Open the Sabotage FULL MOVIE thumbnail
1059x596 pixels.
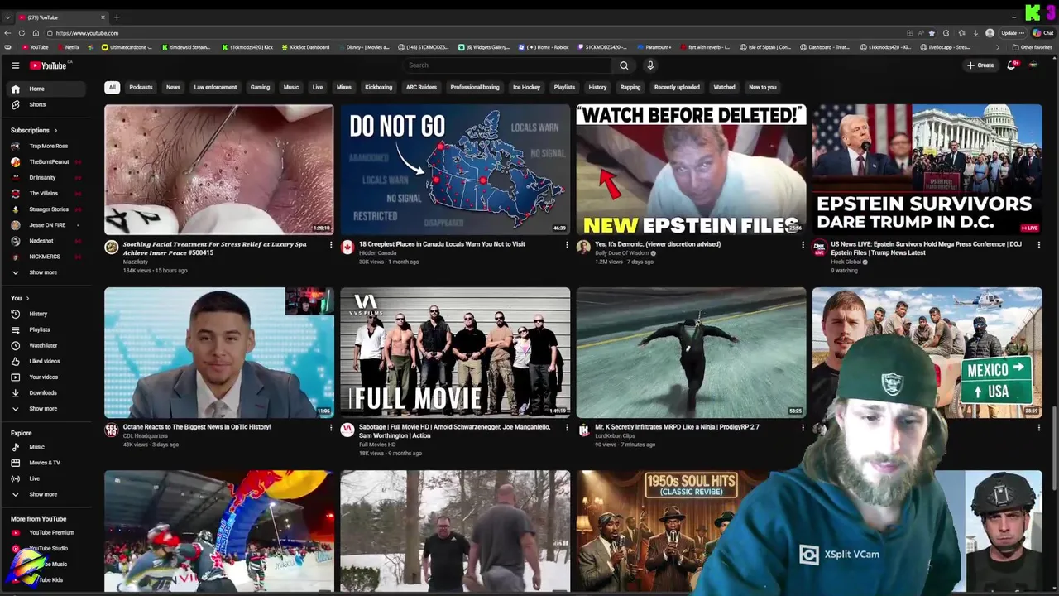coord(455,352)
